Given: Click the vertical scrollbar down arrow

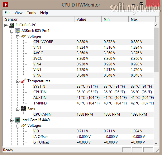Looking at the screenshot, I should tap(156, 144).
